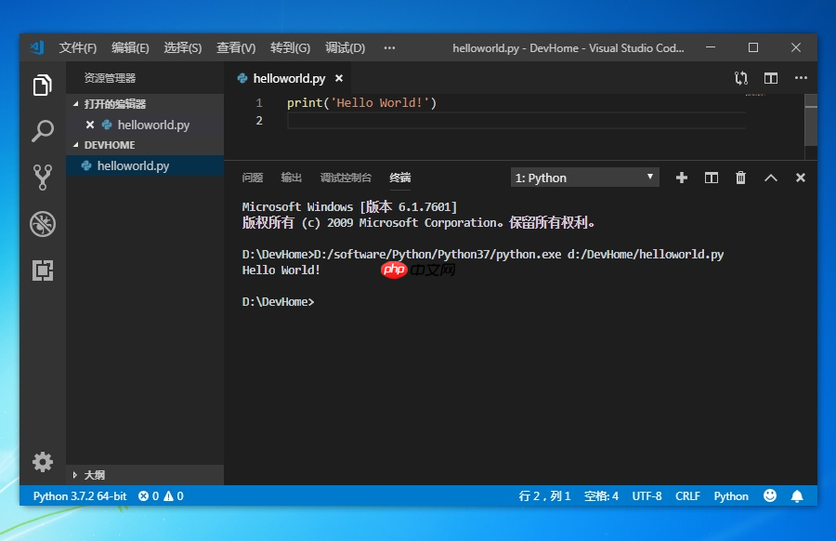Add a new terminal with the plus icon

[x=681, y=177]
